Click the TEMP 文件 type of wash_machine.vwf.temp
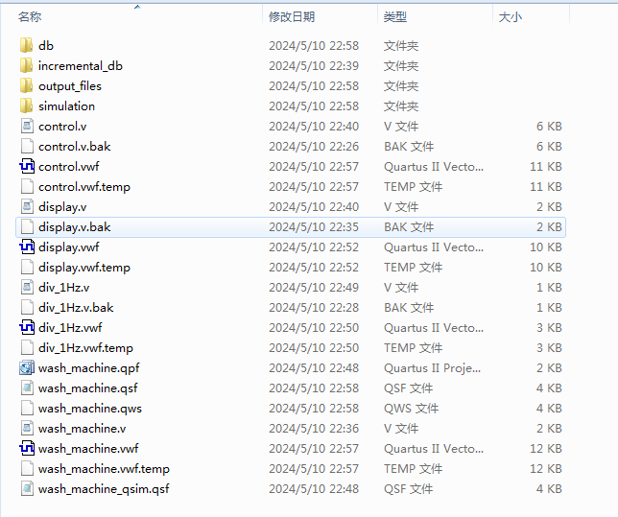 coord(413,468)
